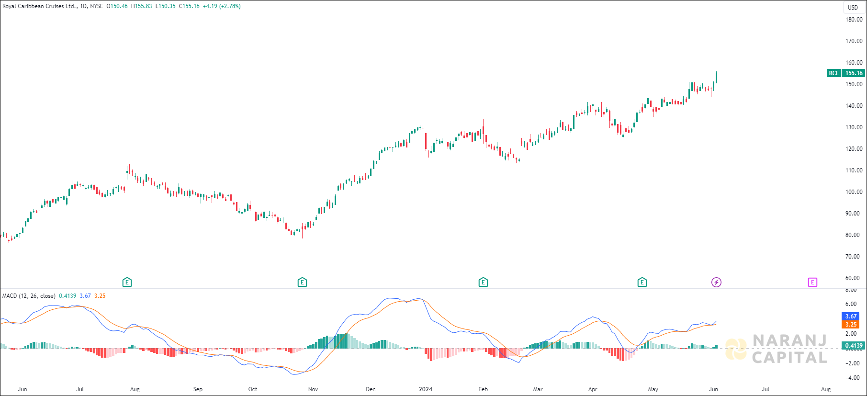Screen dimensions: 867x396
Task: Click the MACD (12, 26, close) indicator legend
Action: pos(29,296)
